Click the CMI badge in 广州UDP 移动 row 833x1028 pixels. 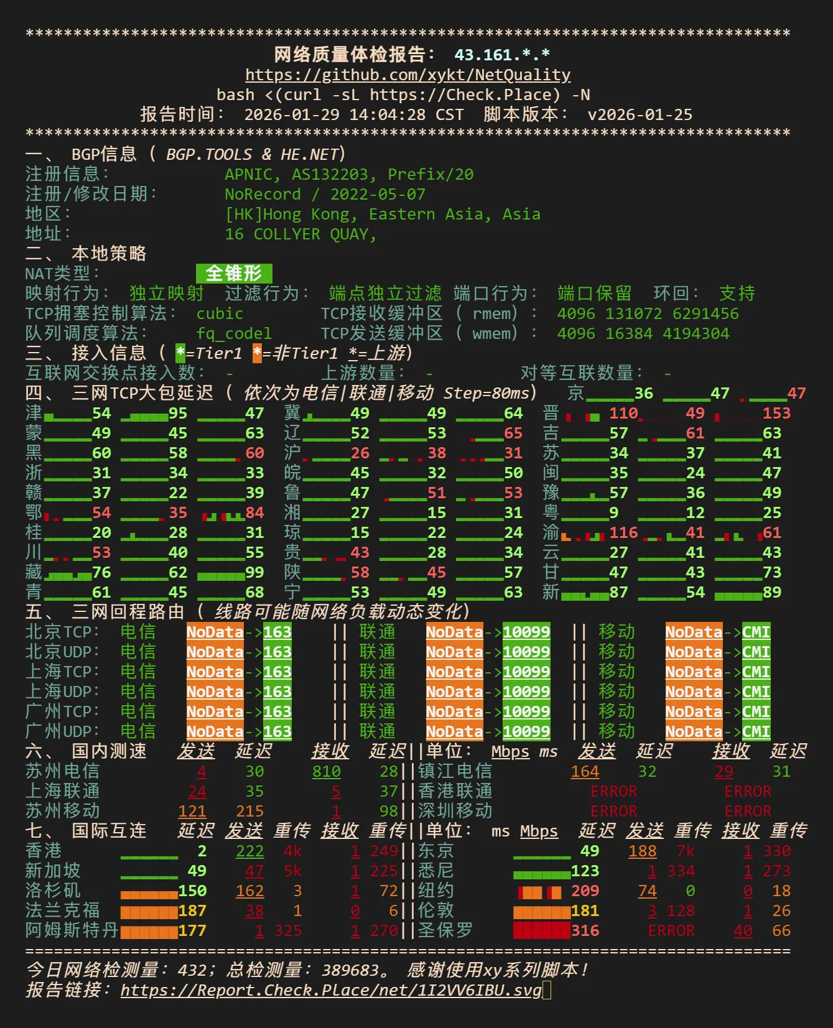point(756,731)
